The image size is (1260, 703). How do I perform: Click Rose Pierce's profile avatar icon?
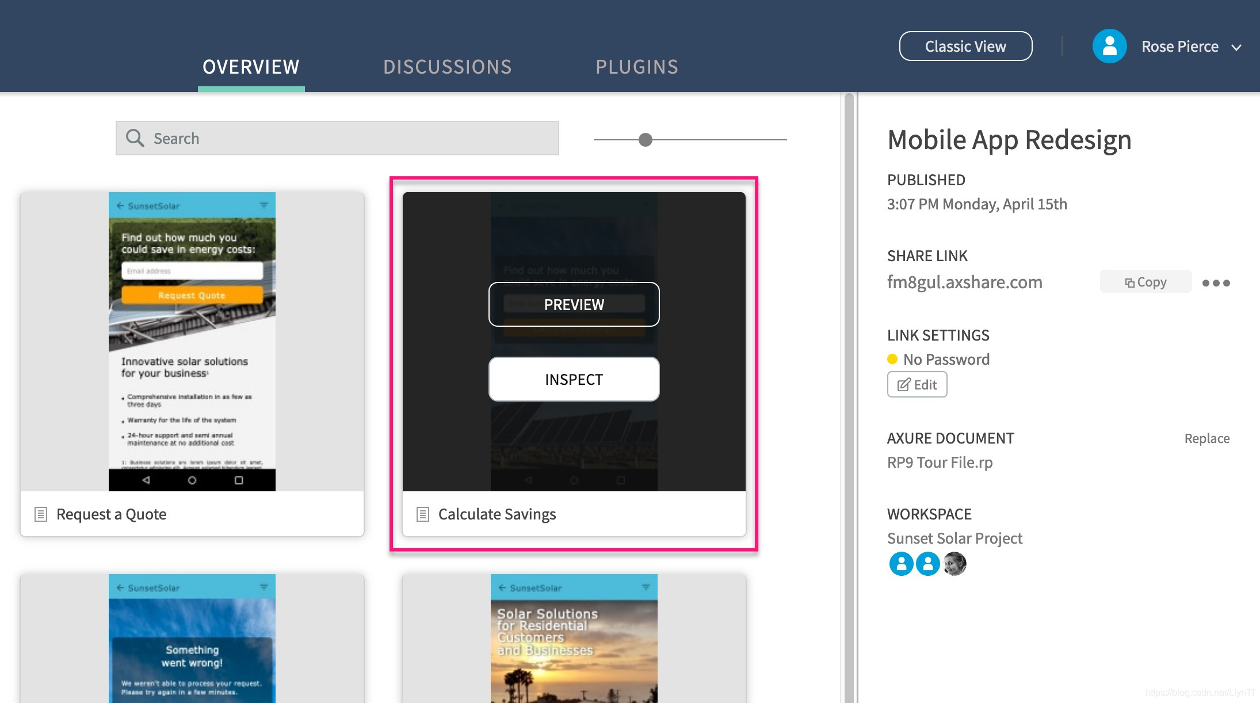point(1109,46)
